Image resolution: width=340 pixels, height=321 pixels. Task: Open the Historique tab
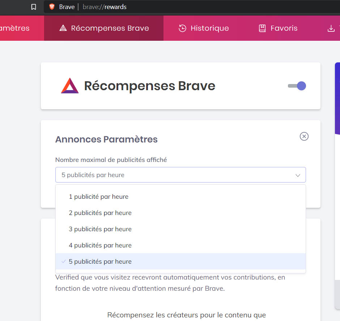click(204, 28)
